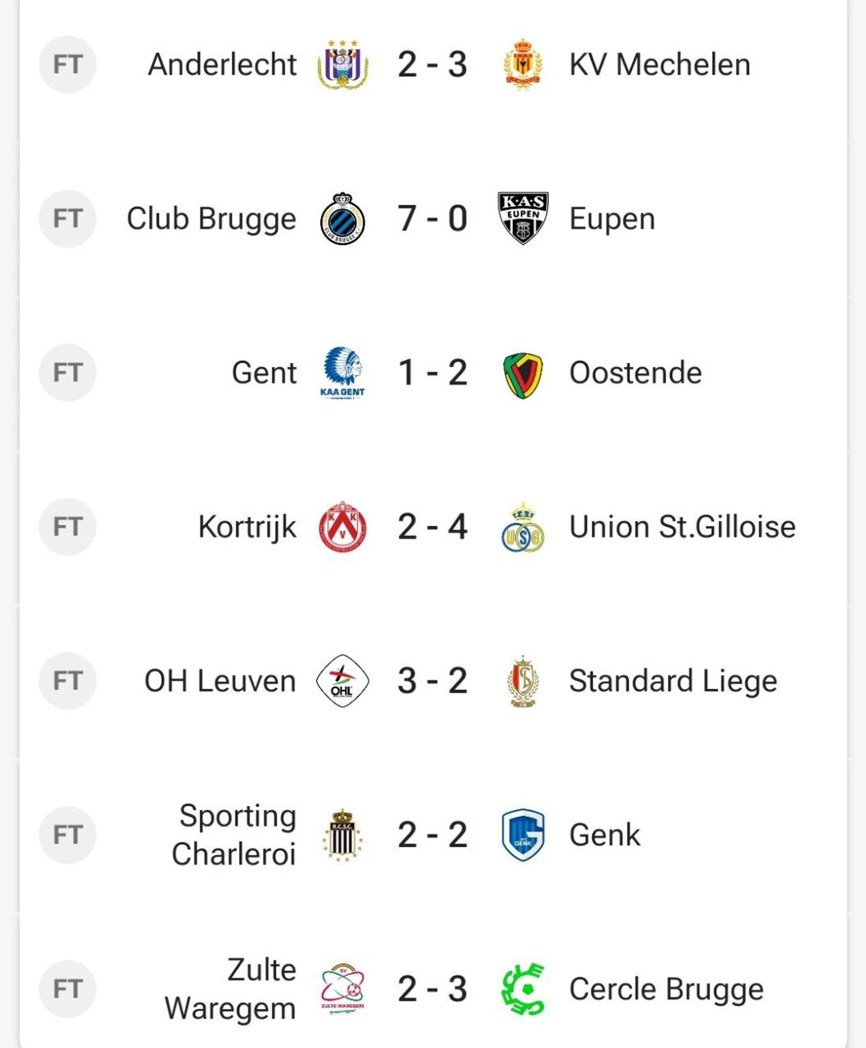Image resolution: width=866 pixels, height=1048 pixels.
Task: Tap the FT badge for Gent match
Action: [x=68, y=373]
